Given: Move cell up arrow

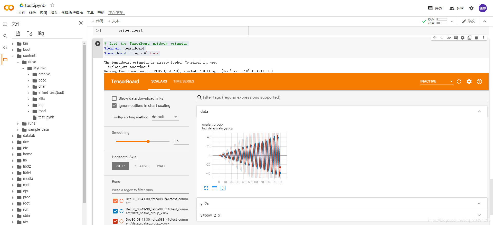Looking at the screenshot, I should [x=435, y=38].
